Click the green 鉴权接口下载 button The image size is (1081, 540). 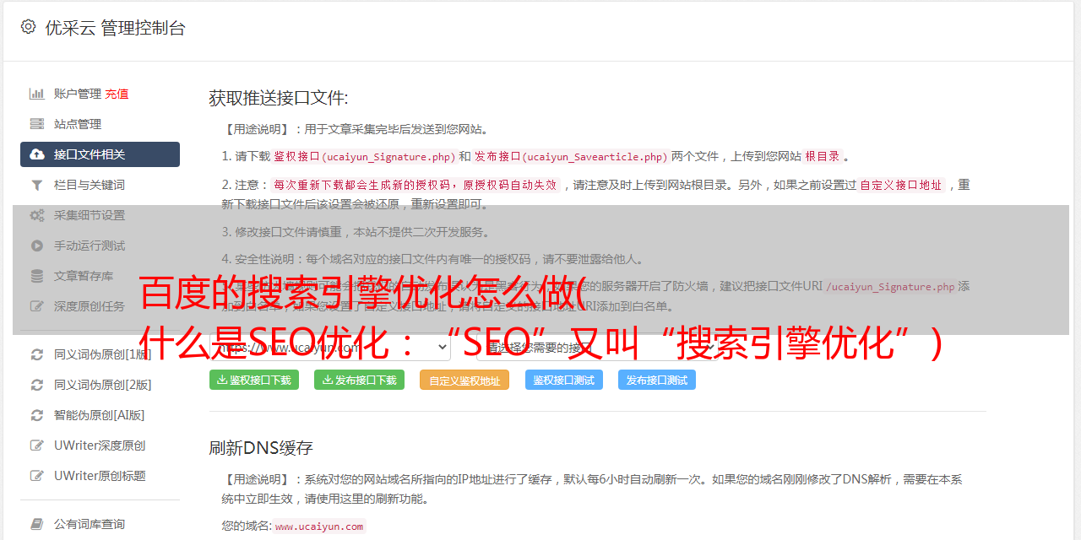tap(254, 380)
